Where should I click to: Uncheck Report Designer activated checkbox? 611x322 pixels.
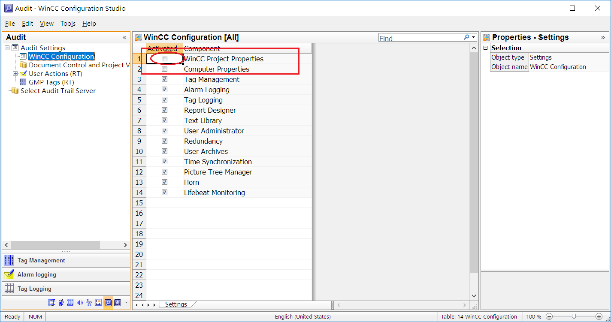click(164, 110)
